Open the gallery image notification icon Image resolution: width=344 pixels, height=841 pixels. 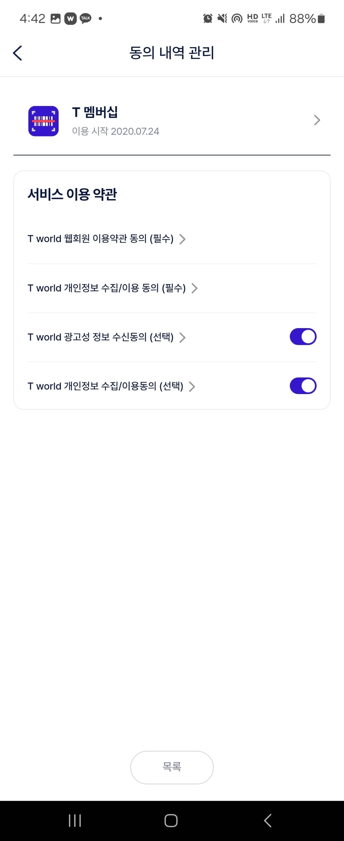[56, 18]
